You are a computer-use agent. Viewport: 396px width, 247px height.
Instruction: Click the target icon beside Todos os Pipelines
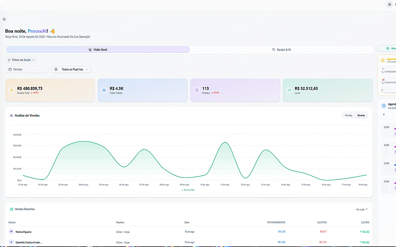[56, 69]
